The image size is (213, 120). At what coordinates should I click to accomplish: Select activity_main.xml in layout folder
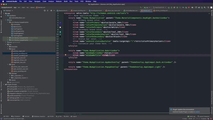click(18, 51)
